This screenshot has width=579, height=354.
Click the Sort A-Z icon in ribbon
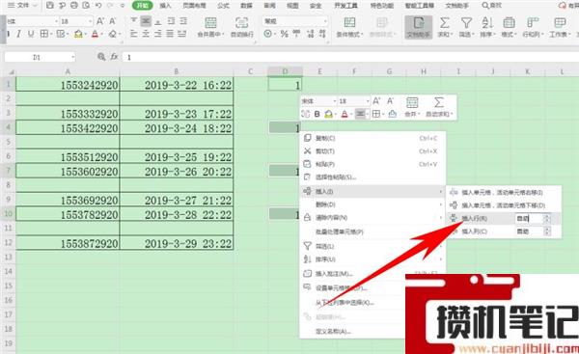[487, 23]
